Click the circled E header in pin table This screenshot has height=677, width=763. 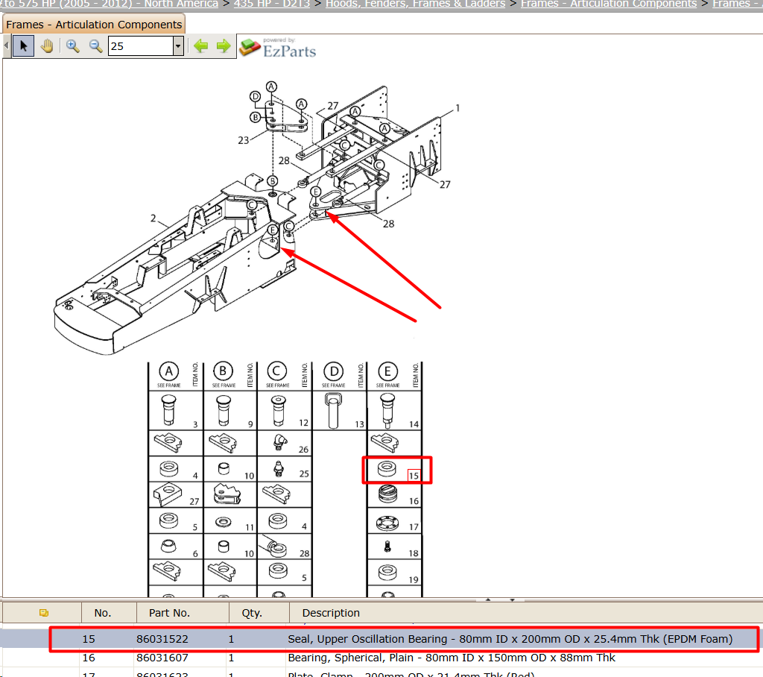(387, 371)
